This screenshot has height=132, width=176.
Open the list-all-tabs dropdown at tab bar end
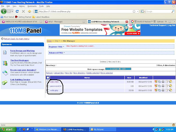click(174, 21)
